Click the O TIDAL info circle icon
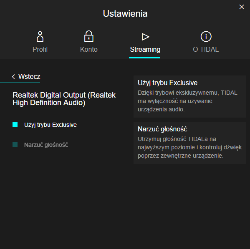250x249 pixels. (x=206, y=36)
